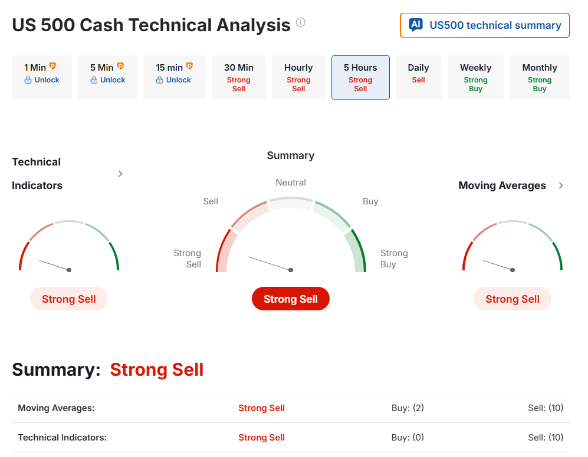The width and height of the screenshot is (588, 457).
Task: Switch to the Hourly timeframe tab
Action: click(298, 77)
